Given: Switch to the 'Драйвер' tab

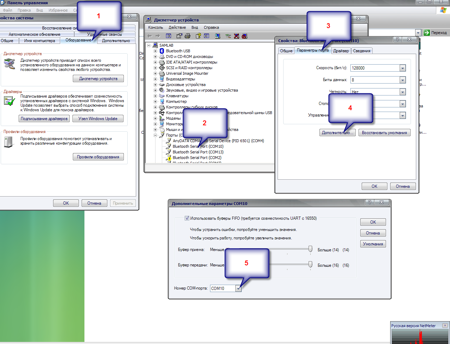Looking at the screenshot, I should 341,51.
